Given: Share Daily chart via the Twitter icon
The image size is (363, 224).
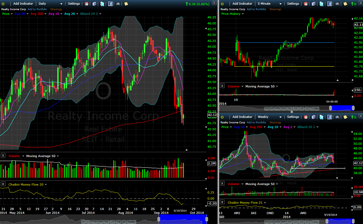Looking at the screenshot, I should tap(102, 4).
